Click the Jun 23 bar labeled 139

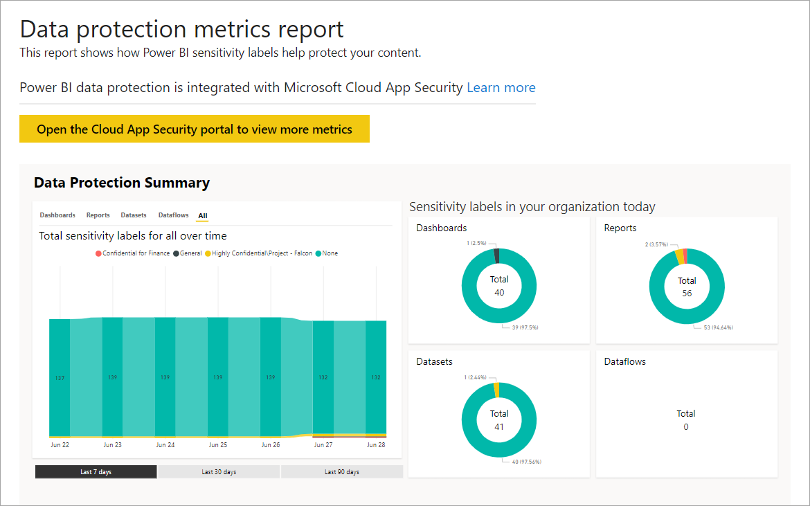pyautogui.click(x=113, y=377)
